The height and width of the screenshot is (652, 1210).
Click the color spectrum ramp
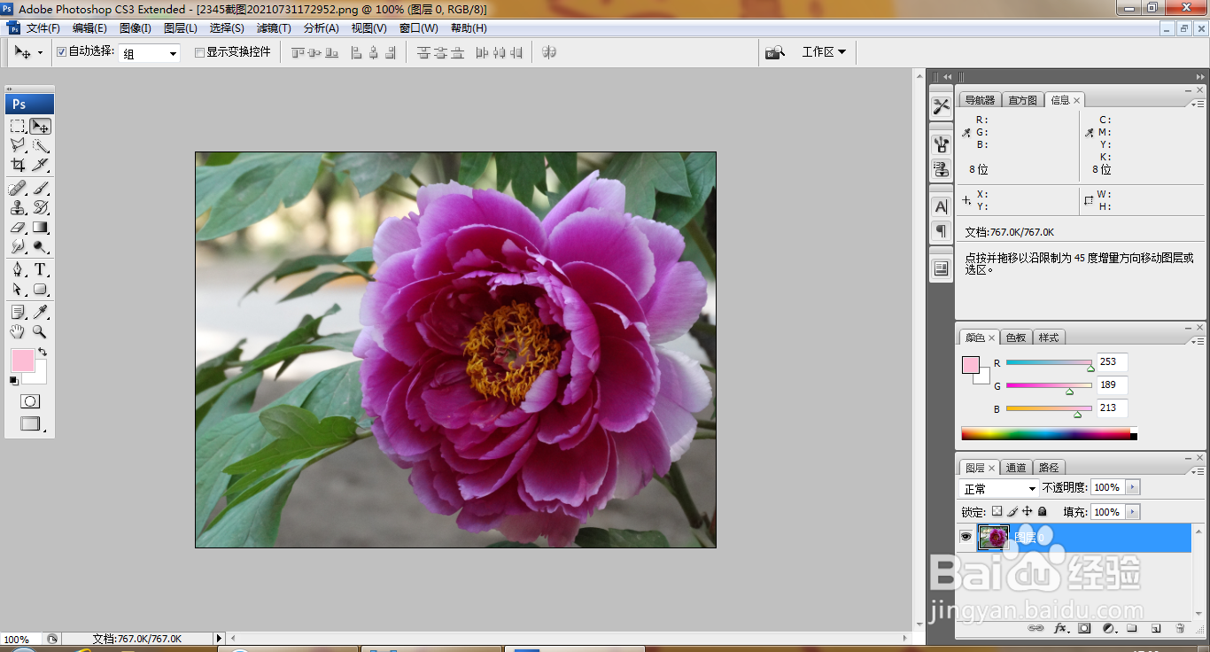(x=1045, y=434)
